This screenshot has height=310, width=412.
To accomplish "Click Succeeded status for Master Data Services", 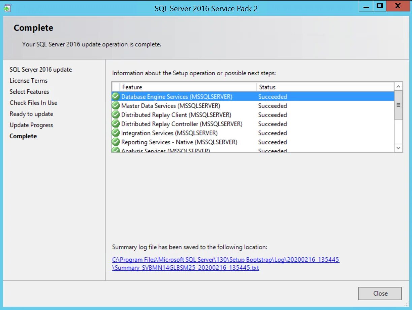I will coord(273,106).
